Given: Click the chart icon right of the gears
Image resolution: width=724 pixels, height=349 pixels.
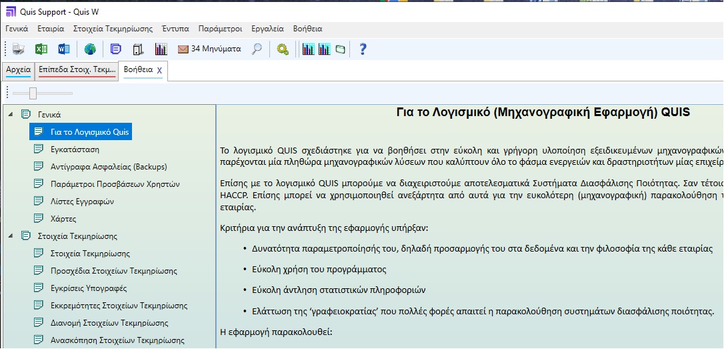Looking at the screenshot, I should [x=309, y=49].
